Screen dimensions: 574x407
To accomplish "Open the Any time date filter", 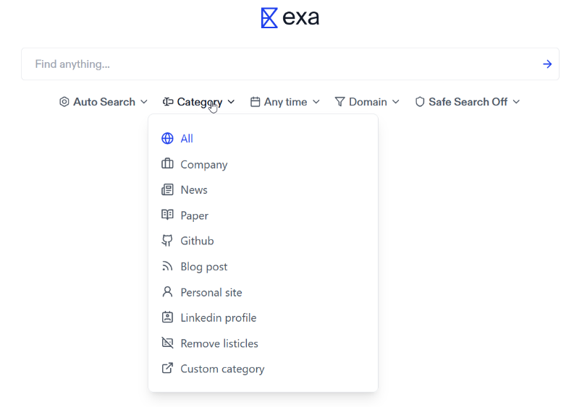I will [x=285, y=102].
